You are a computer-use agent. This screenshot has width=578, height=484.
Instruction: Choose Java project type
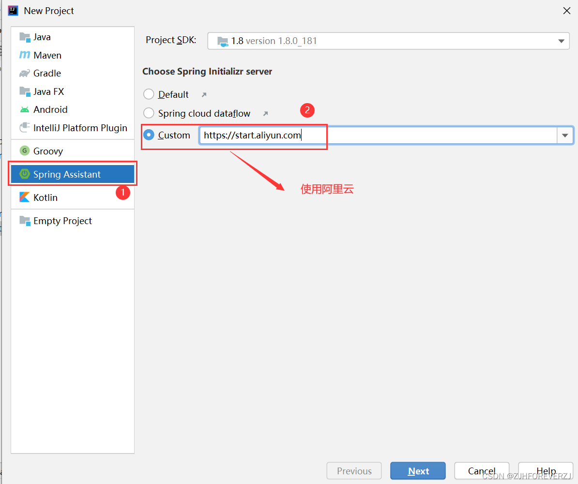pyautogui.click(x=73, y=37)
